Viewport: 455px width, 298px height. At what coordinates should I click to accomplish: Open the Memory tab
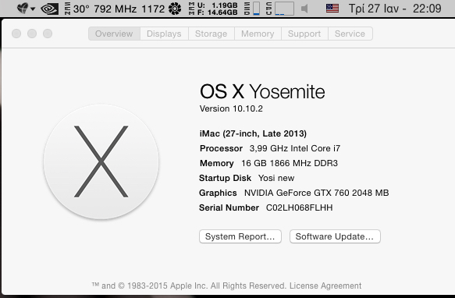pyautogui.click(x=258, y=34)
